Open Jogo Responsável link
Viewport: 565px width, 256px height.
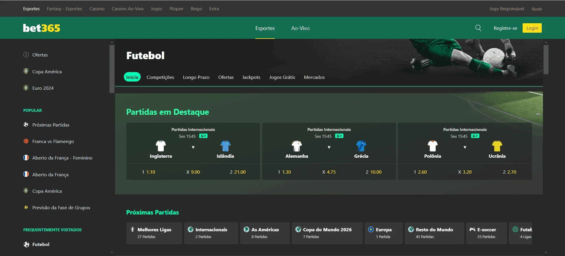[507, 9]
